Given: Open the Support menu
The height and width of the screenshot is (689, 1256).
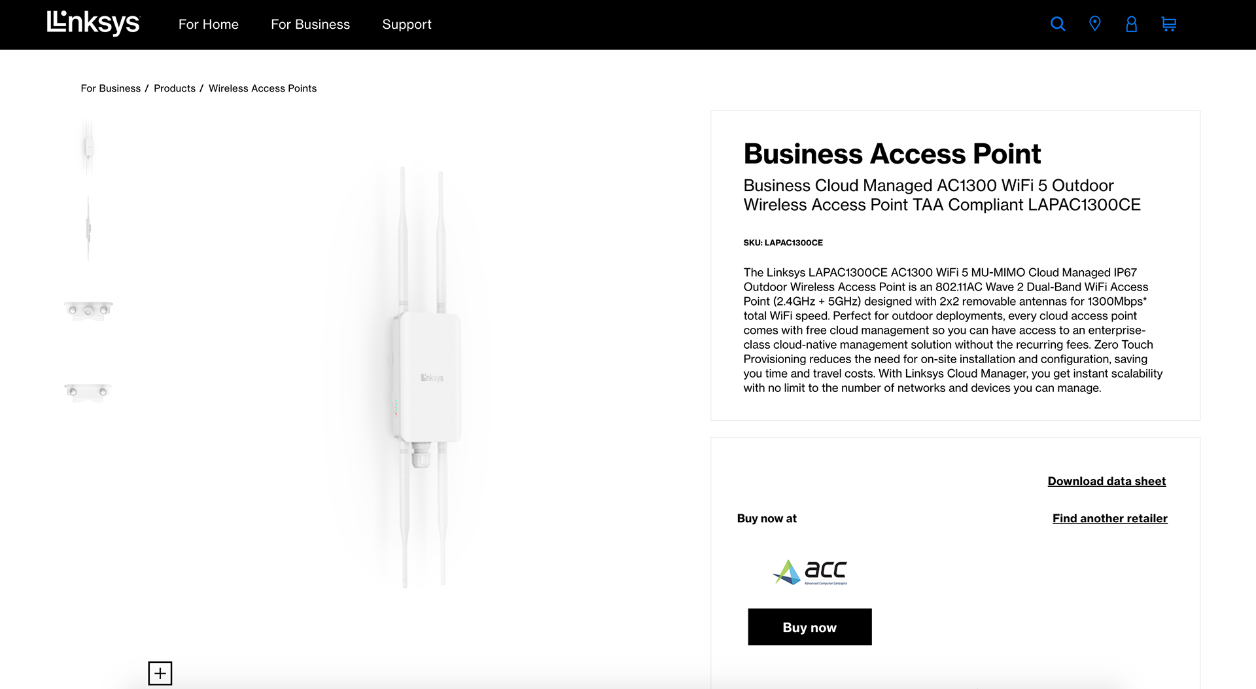Looking at the screenshot, I should click(406, 24).
